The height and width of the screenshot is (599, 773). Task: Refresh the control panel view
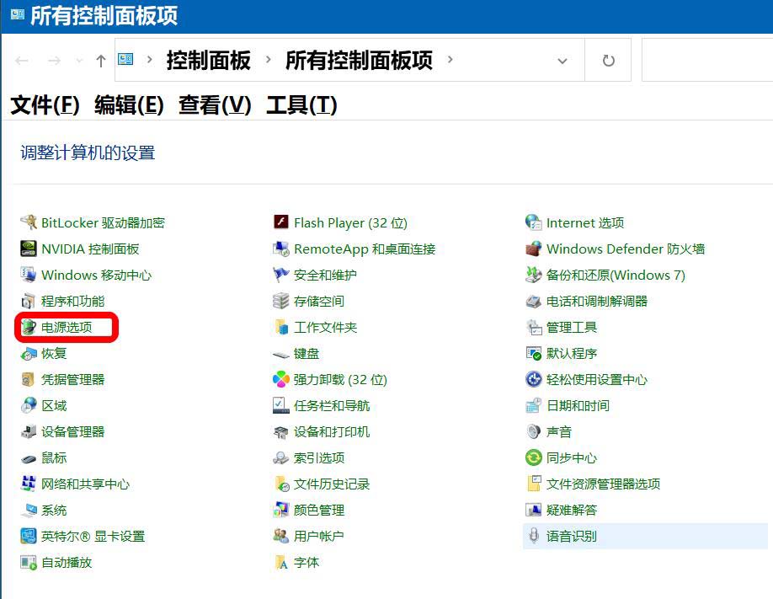(x=608, y=60)
